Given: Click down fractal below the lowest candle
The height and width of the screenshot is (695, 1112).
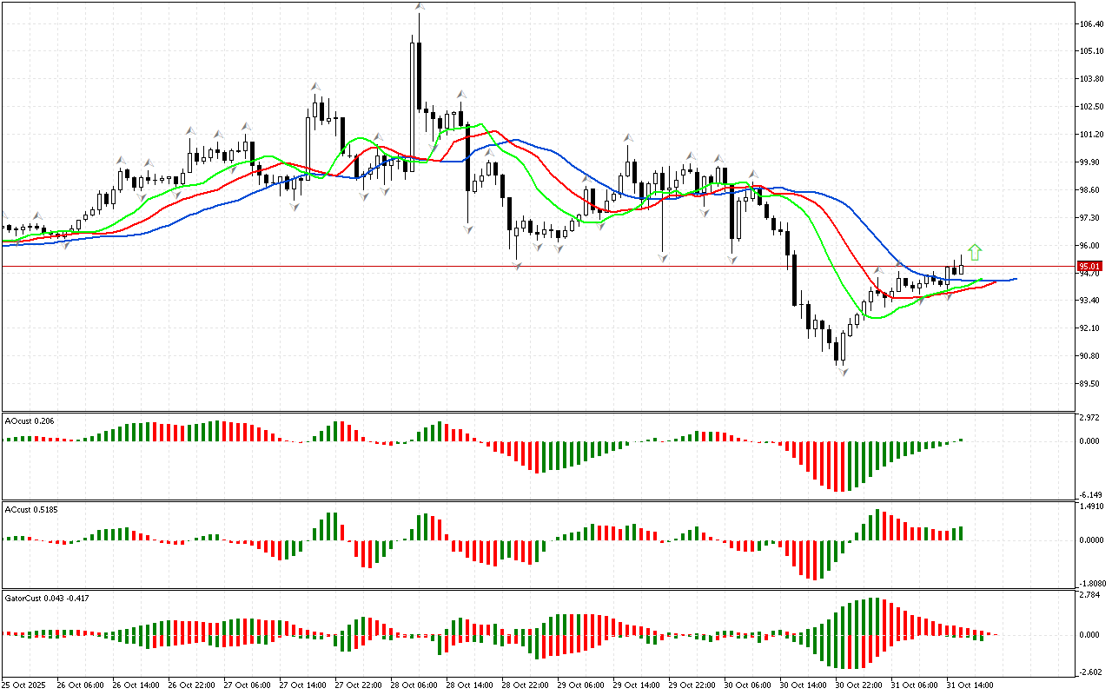Looking at the screenshot, I should (x=842, y=371).
